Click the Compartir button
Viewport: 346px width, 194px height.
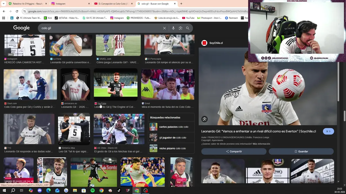pos(234,151)
